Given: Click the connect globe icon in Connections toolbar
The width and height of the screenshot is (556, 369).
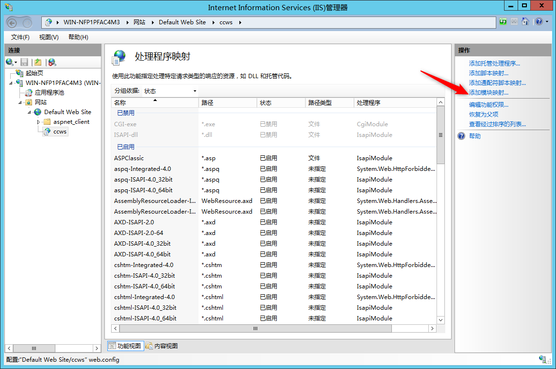Looking at the screenshot, I should click(10, 62).
